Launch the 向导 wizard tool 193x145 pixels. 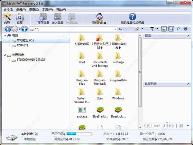[x=7, y=18]
